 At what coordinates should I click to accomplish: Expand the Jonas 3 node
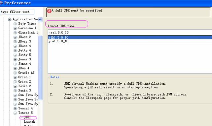[x=15, y=59]
